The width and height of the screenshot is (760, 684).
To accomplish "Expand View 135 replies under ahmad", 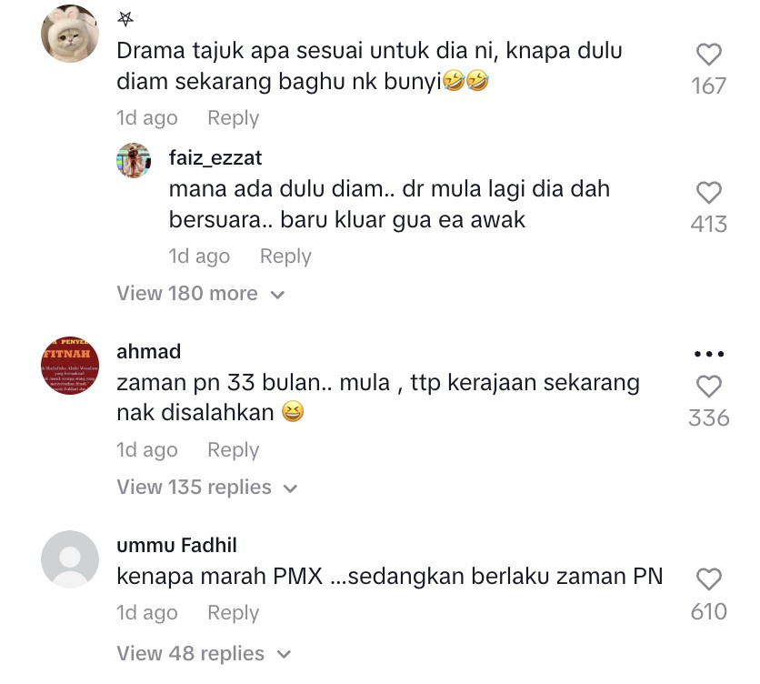I will pyautogui.click(x=207, y=487).
